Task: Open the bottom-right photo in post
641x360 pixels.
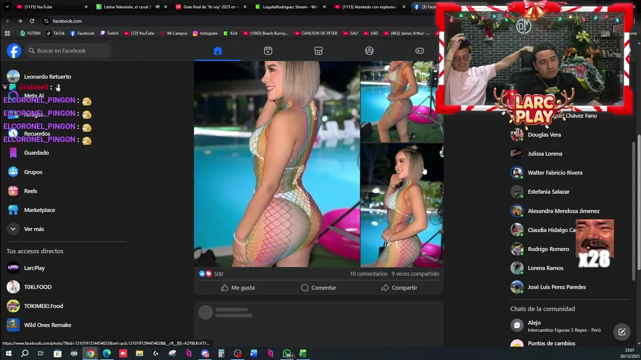Action: 402,205
